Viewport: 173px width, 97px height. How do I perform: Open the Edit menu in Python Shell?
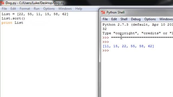click(114, 19)
